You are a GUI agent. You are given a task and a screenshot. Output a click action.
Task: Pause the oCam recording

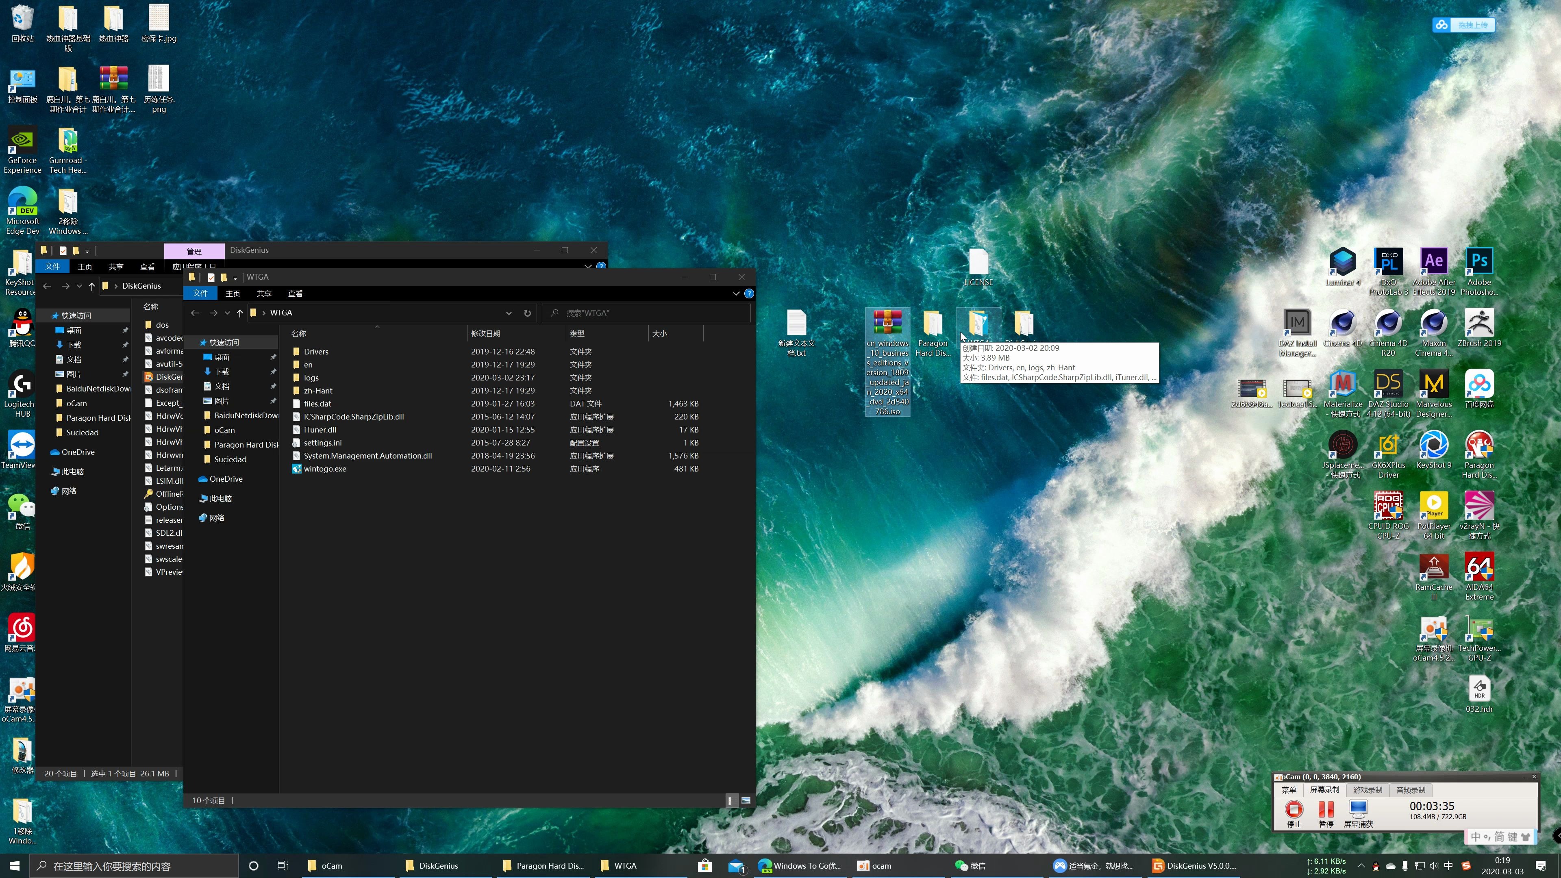coord(1326,810)
